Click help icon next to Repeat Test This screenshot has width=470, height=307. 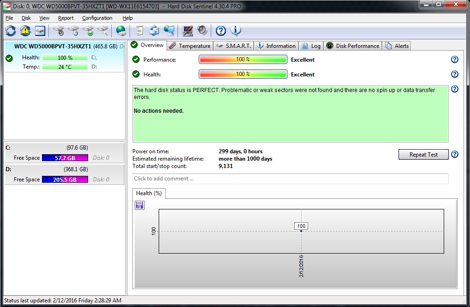point(454,155)
